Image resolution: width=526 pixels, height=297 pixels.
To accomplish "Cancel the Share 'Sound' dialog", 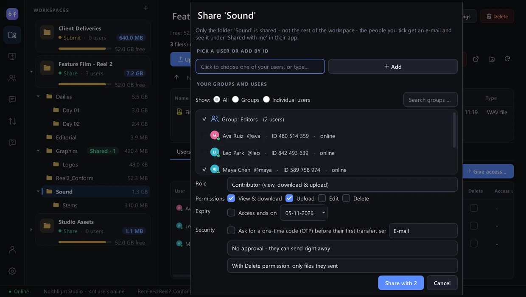I will (442, 283).
